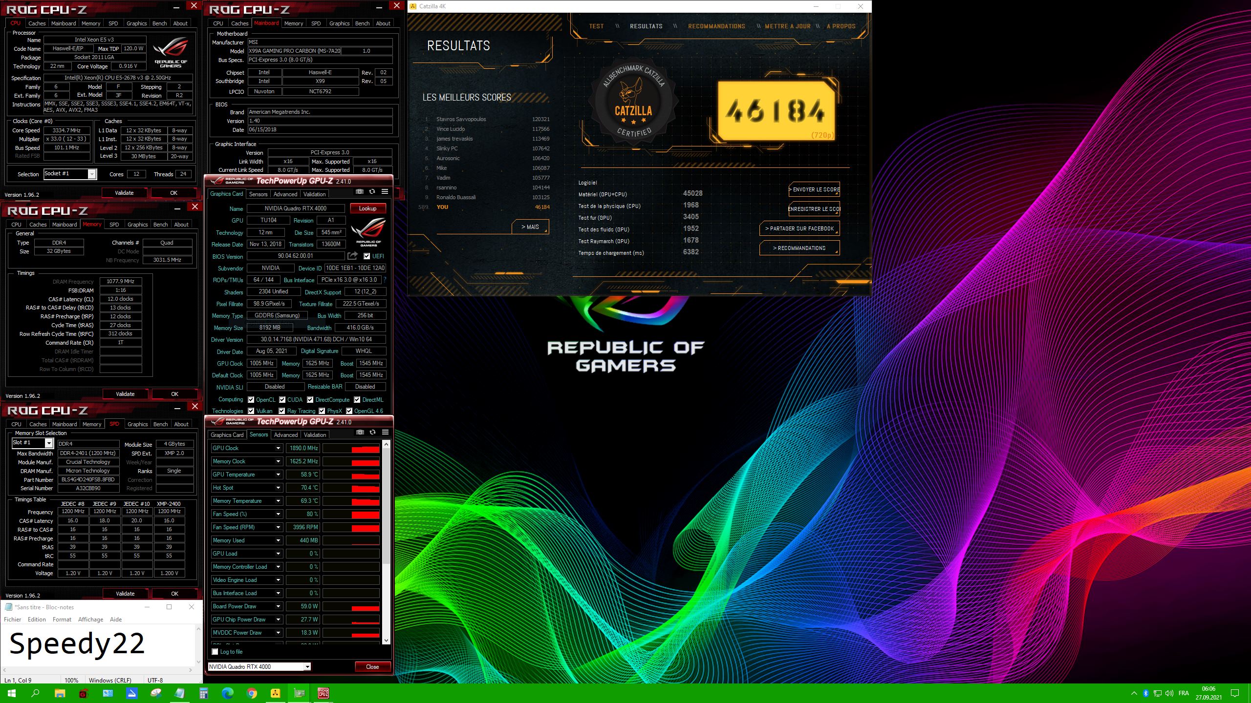The height and width of the screenshot is (703, 1251).
Task: Open the Windows Start menu
Action: pyautogui.click(x=12, y=693)
